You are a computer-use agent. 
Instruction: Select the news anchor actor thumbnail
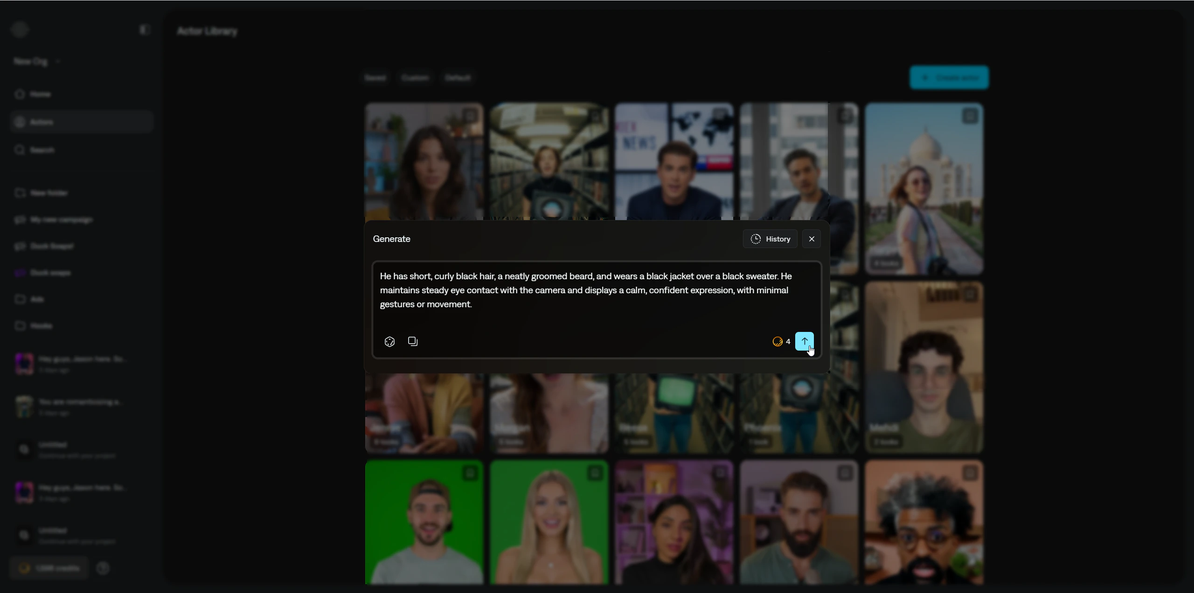tap(674, 161)
